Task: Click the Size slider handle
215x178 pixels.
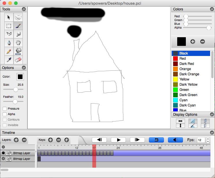Action: coord(16,90)
